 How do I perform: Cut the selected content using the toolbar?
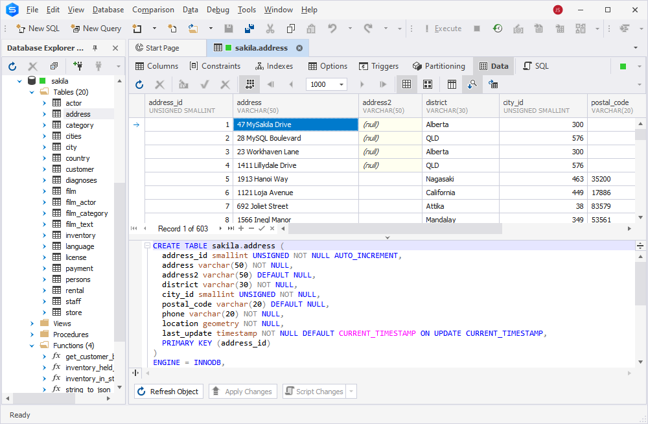tap(270, 29)
